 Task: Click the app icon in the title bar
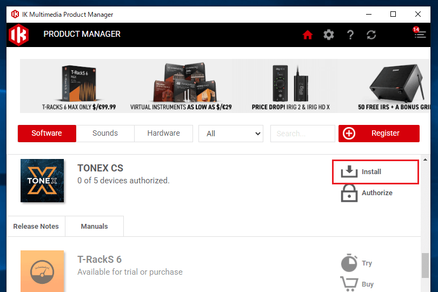[x=15, y=14]
